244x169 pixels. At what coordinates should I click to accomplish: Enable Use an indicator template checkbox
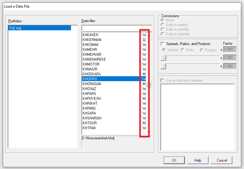[163, 81]
